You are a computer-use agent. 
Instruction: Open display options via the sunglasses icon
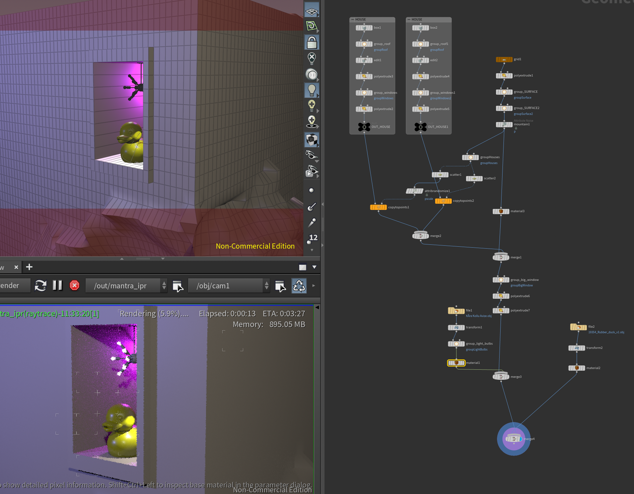point(311,154)
